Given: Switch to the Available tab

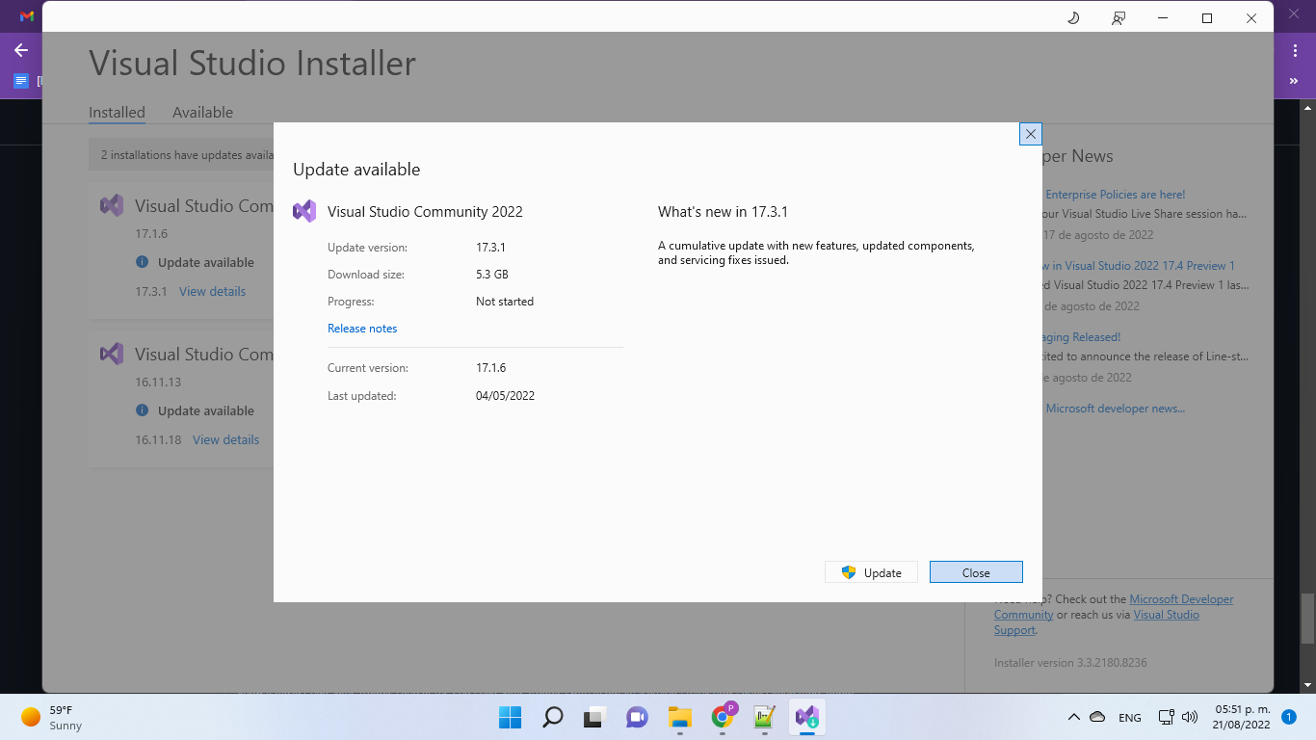Looking at the screenshot, I should click(202, 113).
